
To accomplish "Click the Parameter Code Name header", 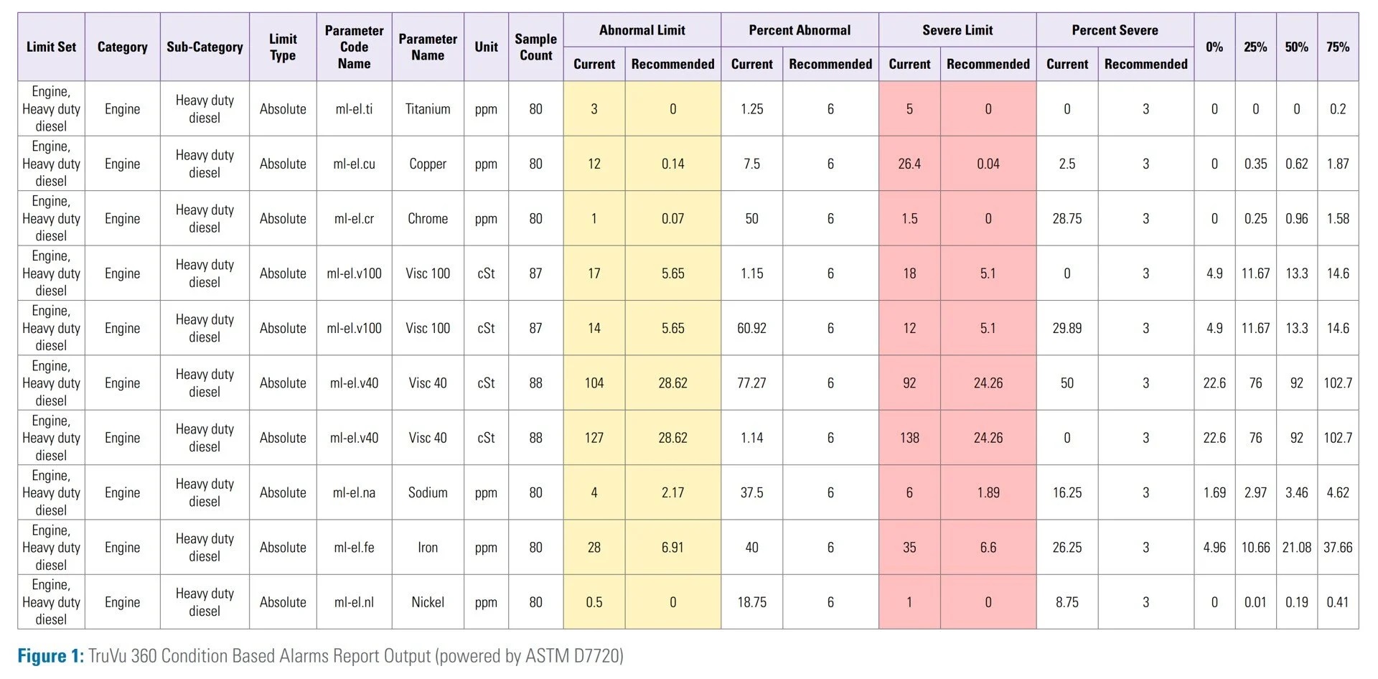I will click(354, 47).
